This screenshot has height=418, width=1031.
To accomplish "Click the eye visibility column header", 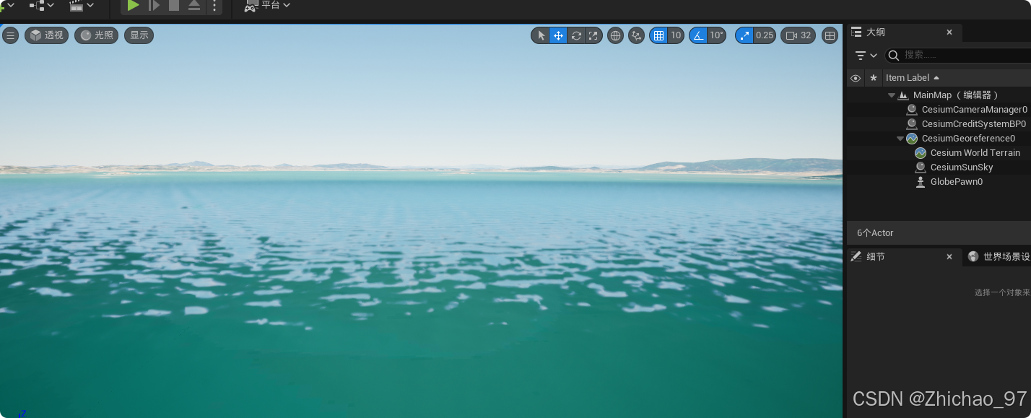I will click(x=856, y=78).
